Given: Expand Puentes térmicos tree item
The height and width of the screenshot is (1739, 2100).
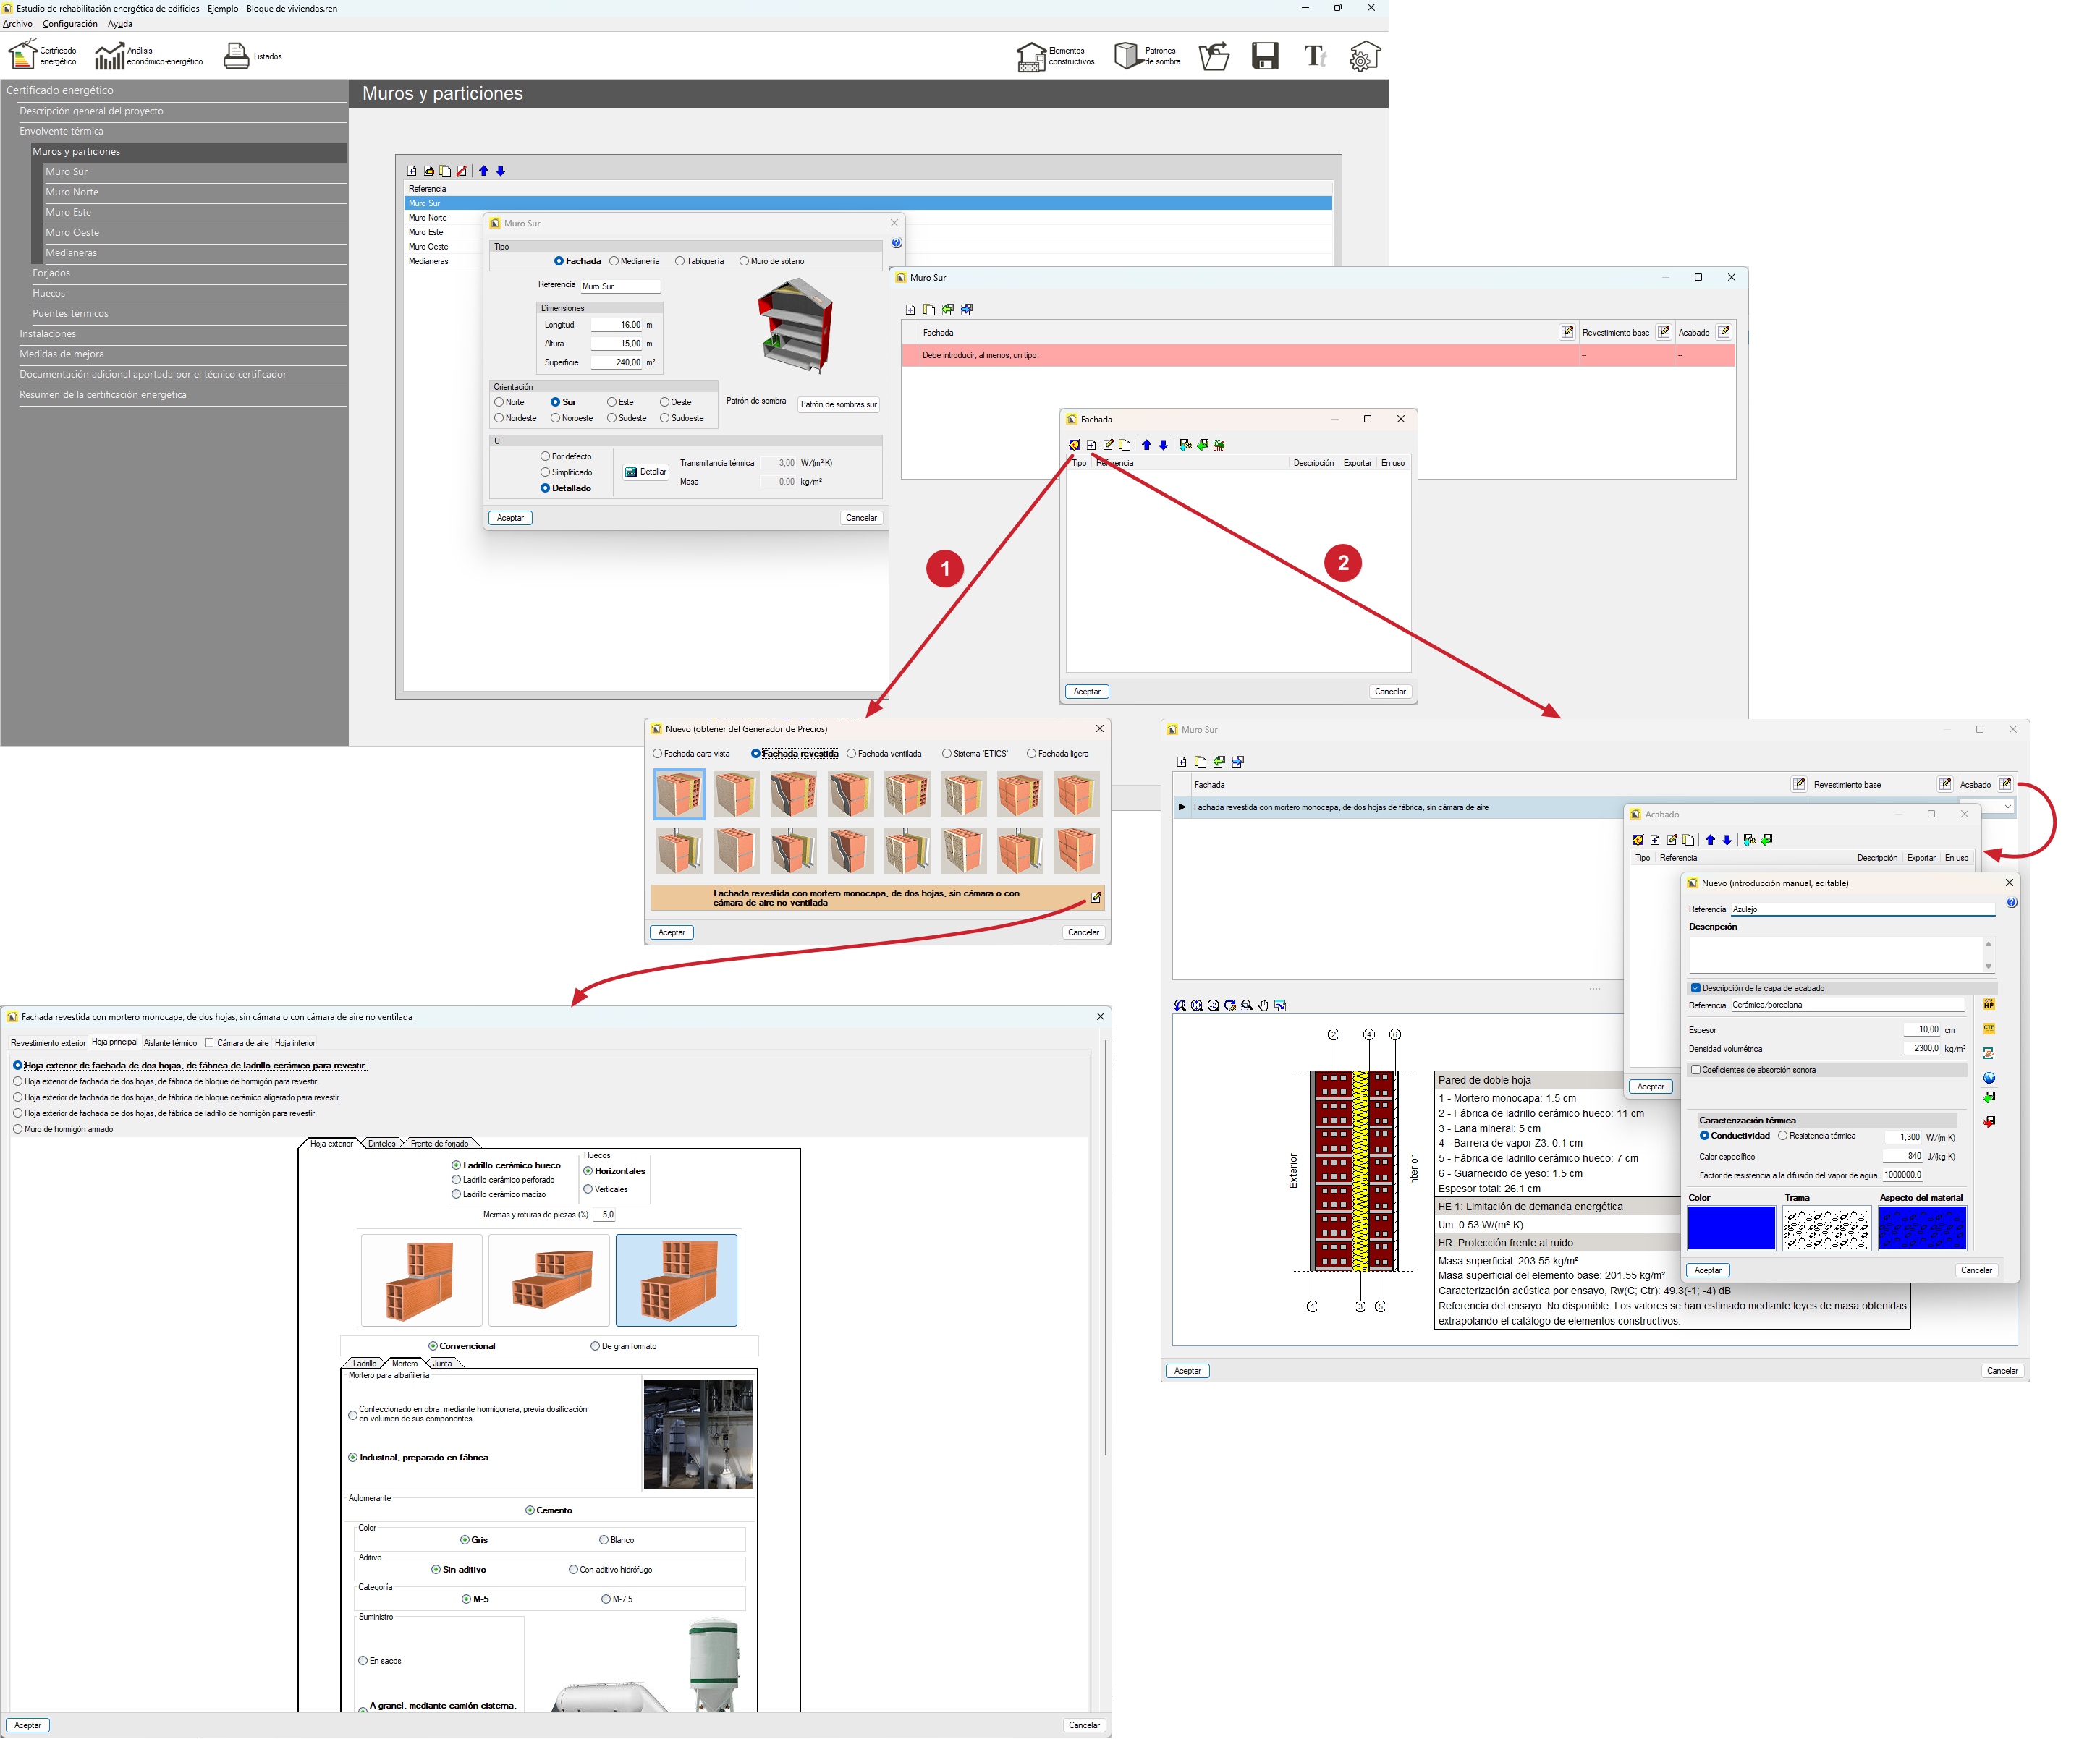Looking at the screenshot, I should [x=70, y=314].
